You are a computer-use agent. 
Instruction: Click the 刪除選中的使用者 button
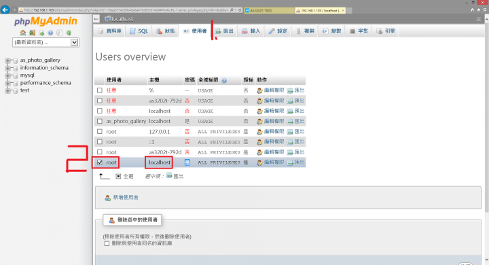[x=132, y=220]
